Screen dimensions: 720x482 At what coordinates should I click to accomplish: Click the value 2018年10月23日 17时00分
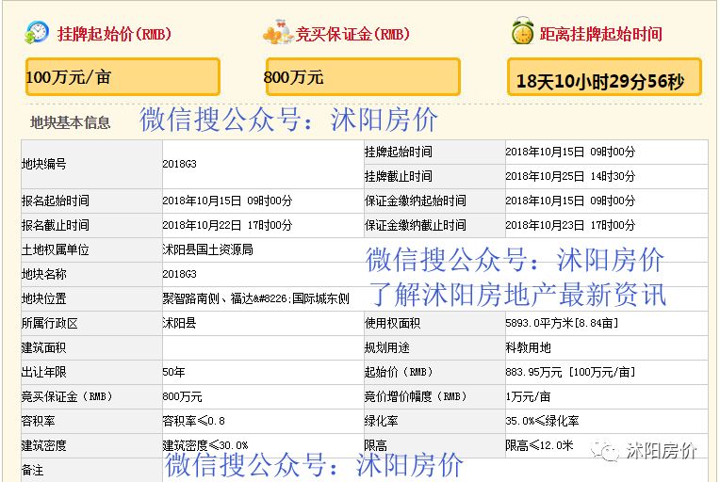[570, 225]
